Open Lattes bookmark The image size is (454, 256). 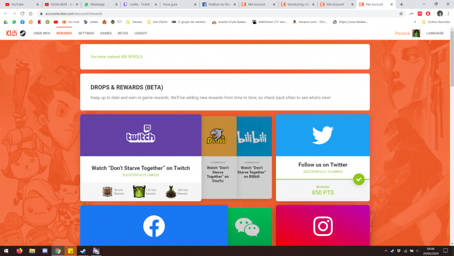click(x=91, y=22)
